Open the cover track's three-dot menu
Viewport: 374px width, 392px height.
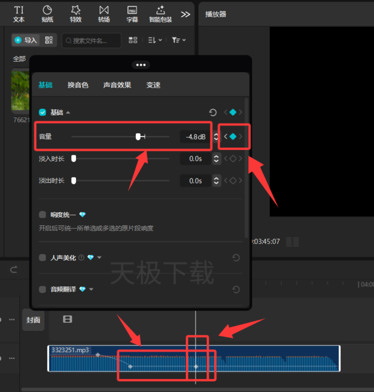tap(12, 319)
